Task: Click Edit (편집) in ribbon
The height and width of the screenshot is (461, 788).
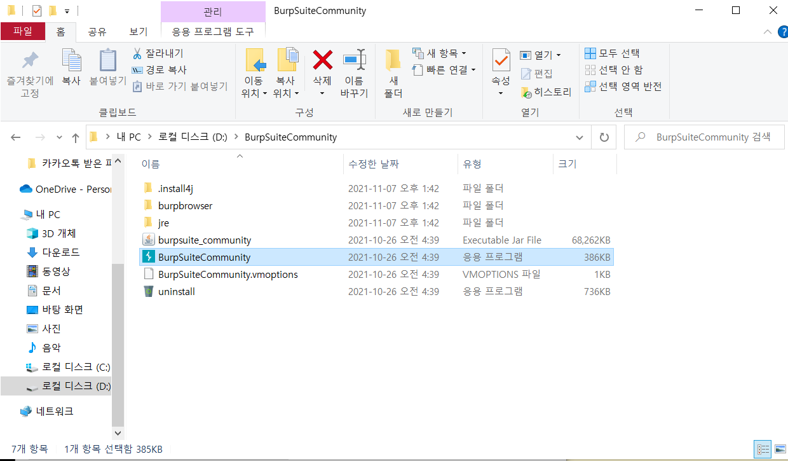Action: [x=537, y=74]
